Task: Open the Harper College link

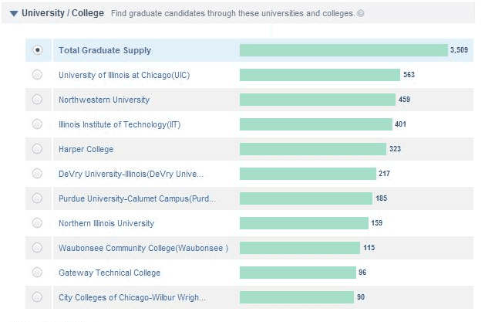Action: [86, 149]
